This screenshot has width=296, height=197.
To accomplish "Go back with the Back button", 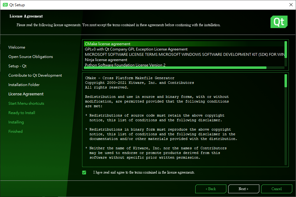I will click(x=211, y=189).
